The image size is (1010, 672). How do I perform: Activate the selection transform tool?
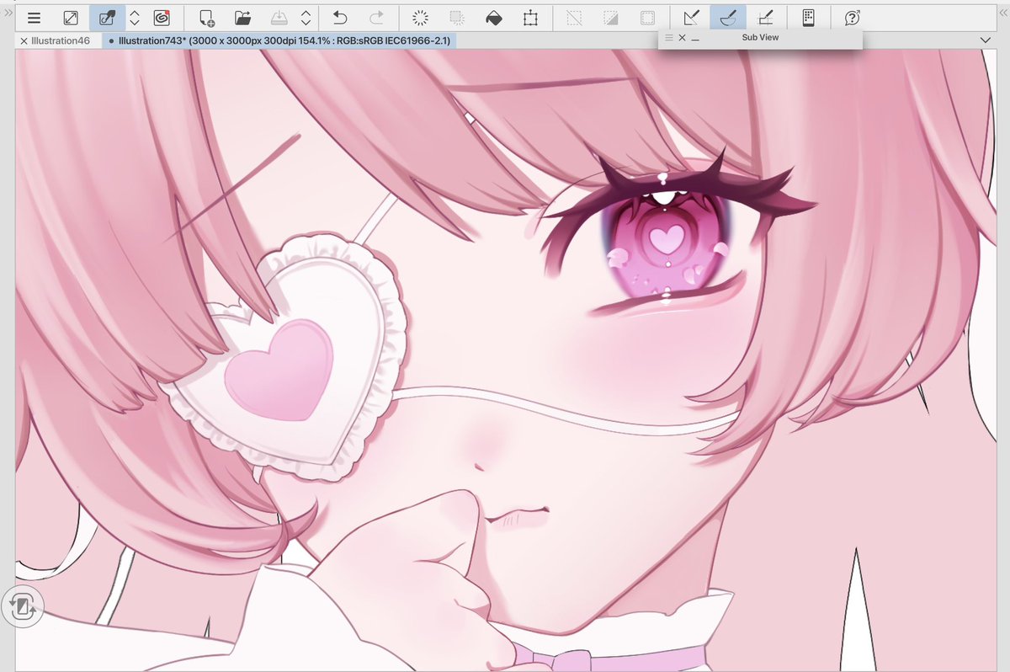click(532, 17)
